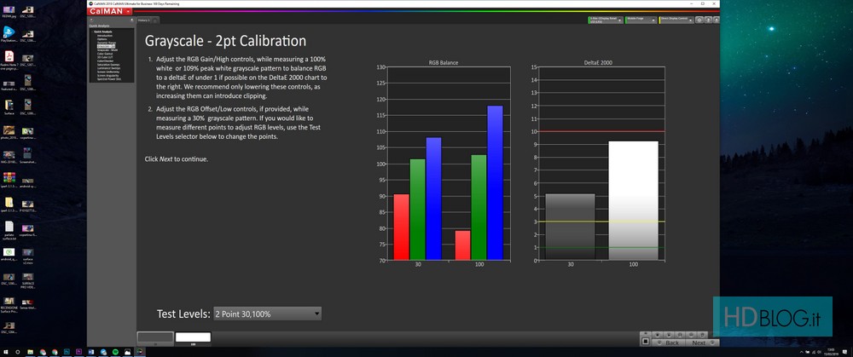Select the PlayStation desktop shortcut
The image size is (853, 357).
9,34
